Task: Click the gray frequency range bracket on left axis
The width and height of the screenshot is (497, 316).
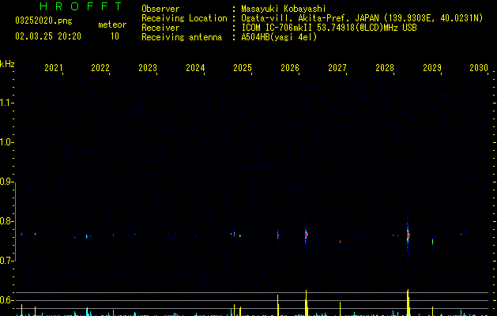Action: (15, 221)
